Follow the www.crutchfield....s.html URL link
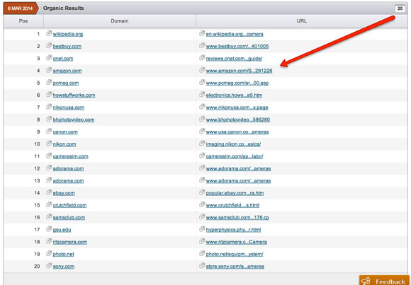 click(232, 206)
